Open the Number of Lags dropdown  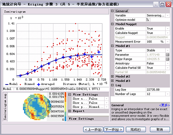pos(167,94)
